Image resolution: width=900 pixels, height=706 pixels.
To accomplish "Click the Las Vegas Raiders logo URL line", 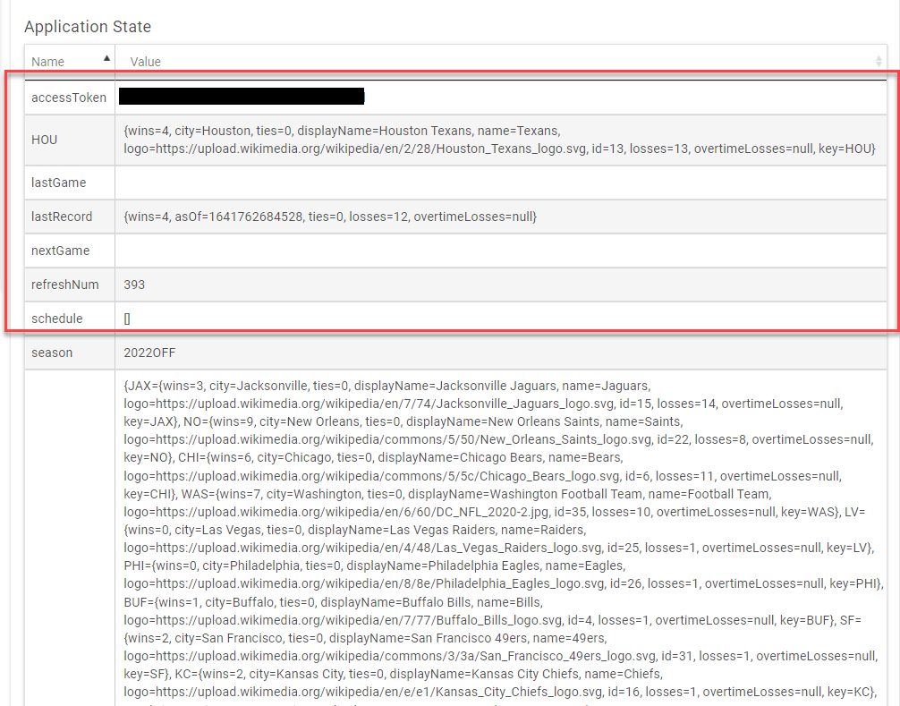I will point(499,548).
